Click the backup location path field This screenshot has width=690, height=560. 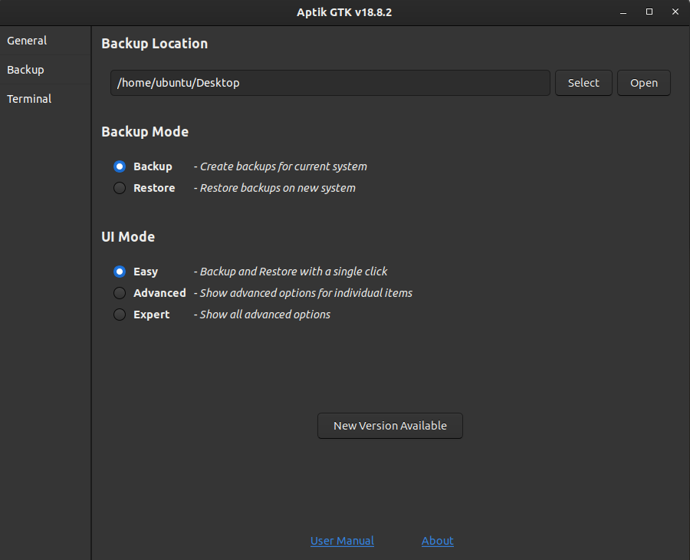click(x=330, y=83)
